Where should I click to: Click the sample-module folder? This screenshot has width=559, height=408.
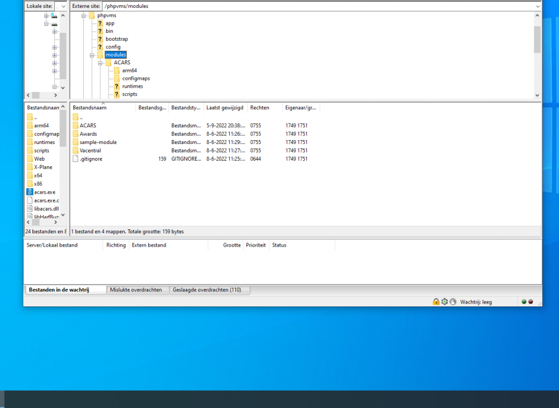pos(98,142)
